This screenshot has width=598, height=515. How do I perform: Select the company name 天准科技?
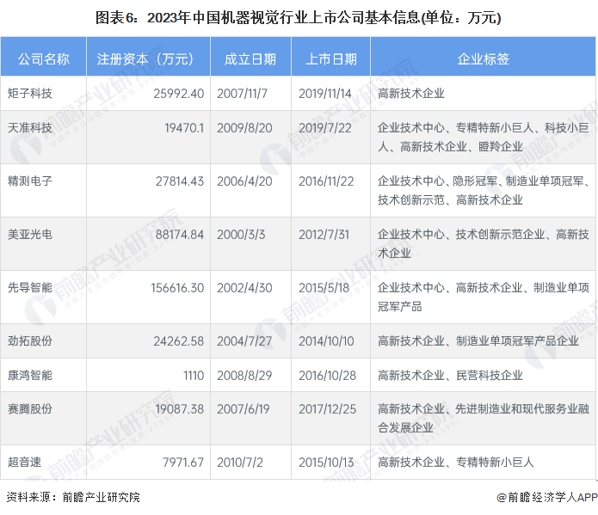click(x=30, y=128)
